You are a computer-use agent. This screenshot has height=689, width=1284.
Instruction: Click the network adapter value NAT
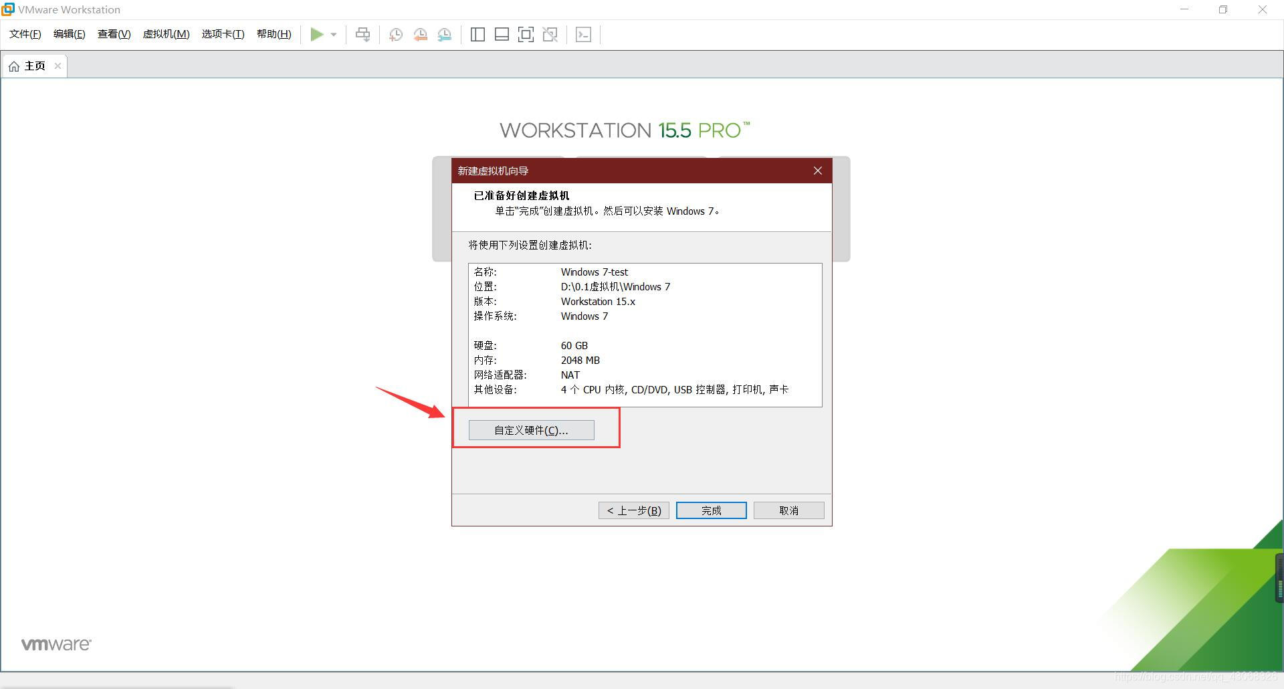(x=570, y=375)
